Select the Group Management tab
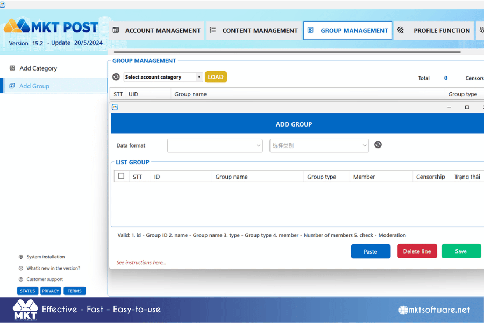Image resolution: width=484 pixels, height=323 pixels. (x=347, y=31)
